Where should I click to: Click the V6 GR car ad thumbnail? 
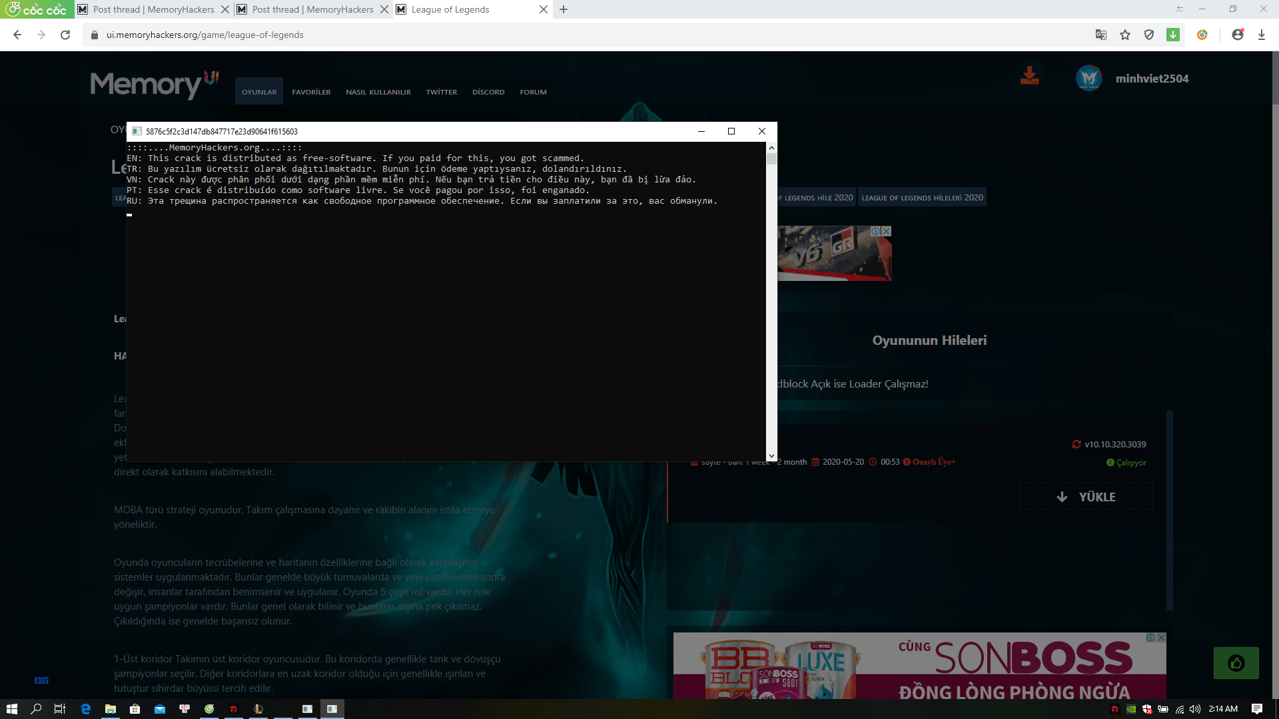pyautogui.click(x=834, y=253)
